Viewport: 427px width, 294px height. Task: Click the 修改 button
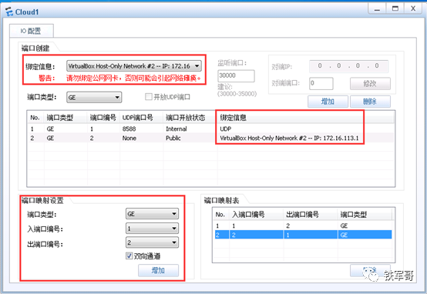370,83
